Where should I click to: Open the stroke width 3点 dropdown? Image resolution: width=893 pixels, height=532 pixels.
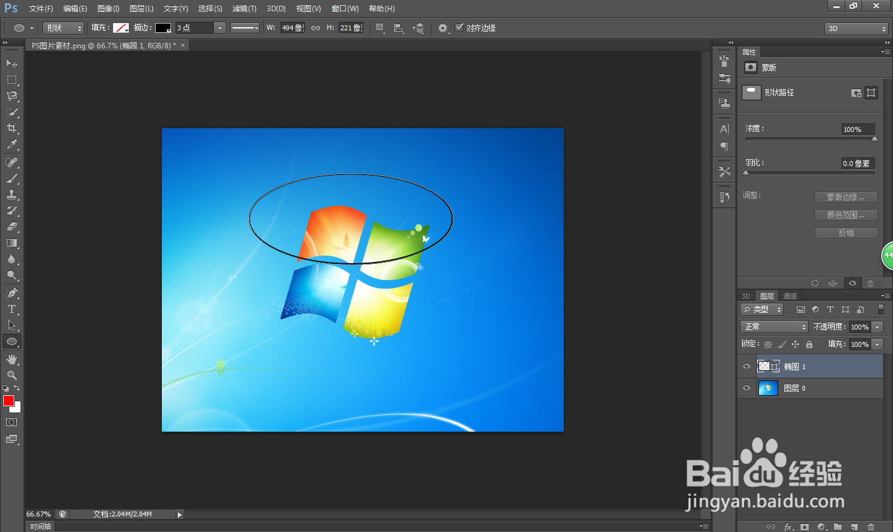(220, 28)
